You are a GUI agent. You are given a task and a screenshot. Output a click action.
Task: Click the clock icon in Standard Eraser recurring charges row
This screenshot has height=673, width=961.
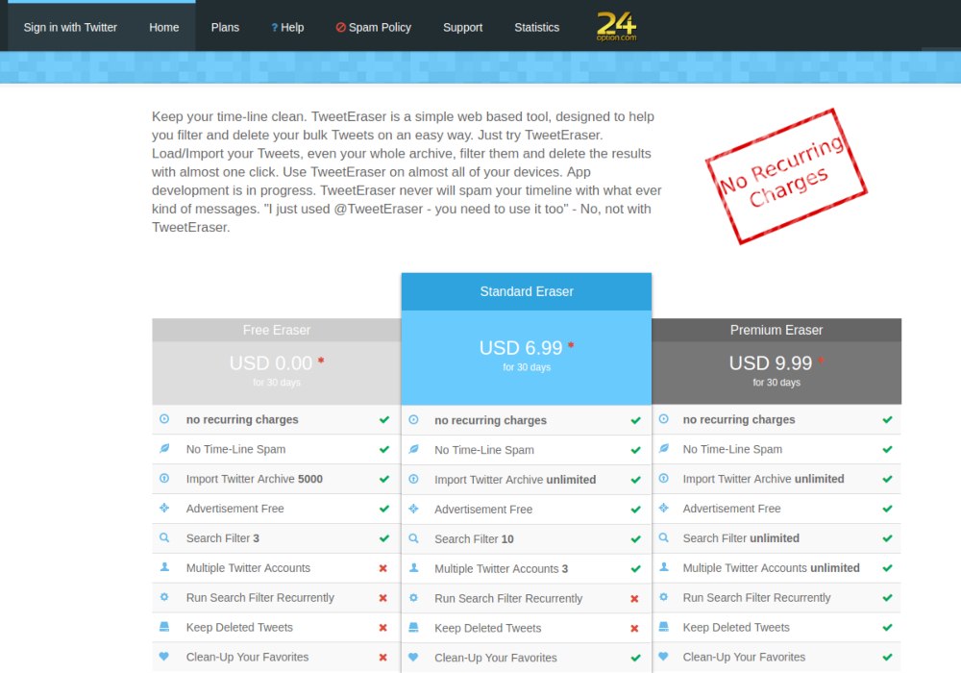tap(413, 420)
